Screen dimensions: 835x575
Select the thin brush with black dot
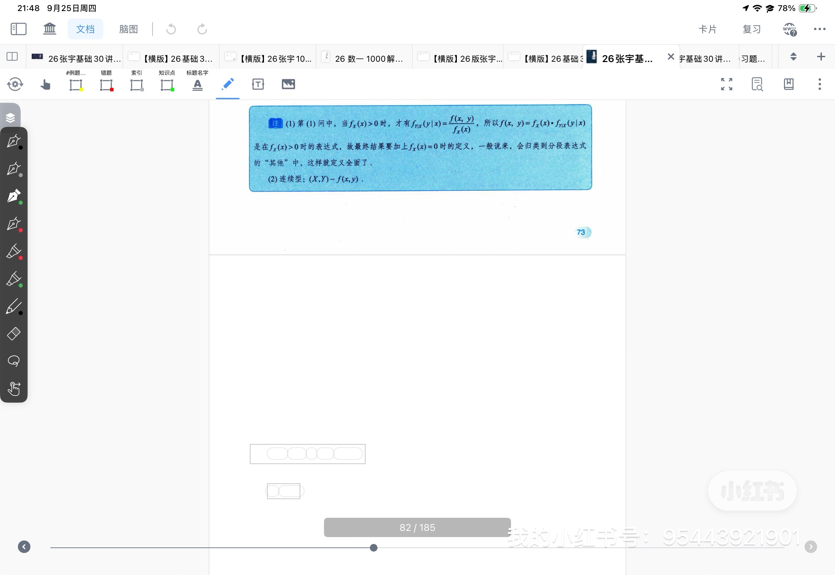coord(14,306)
